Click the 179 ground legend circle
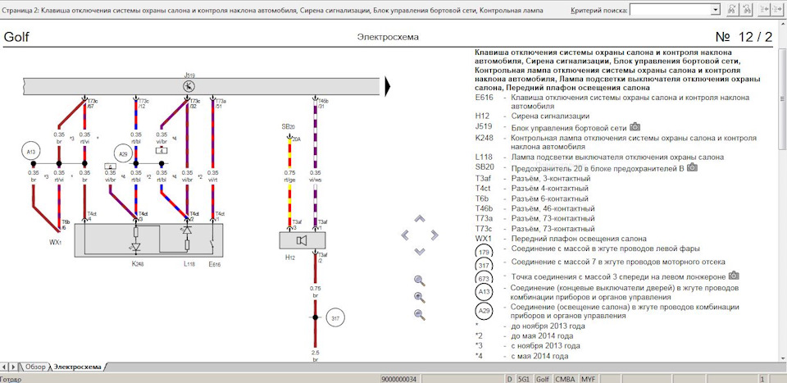The width and height of the screenshot is (787, 383). click(x=484, y=252)
